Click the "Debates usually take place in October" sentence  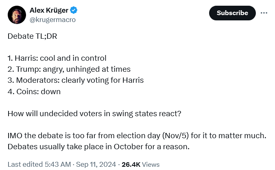tap(98, 146)
